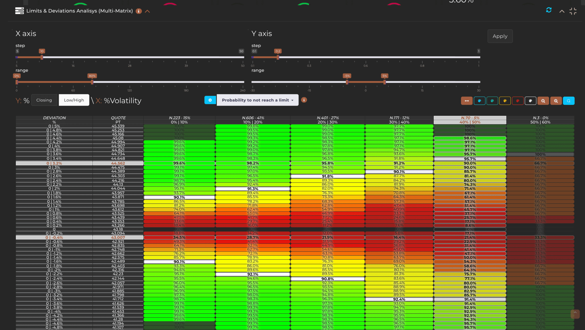The image size is (585, 330).
Task: Select the red palette color scheme icon
Action: 518,101
